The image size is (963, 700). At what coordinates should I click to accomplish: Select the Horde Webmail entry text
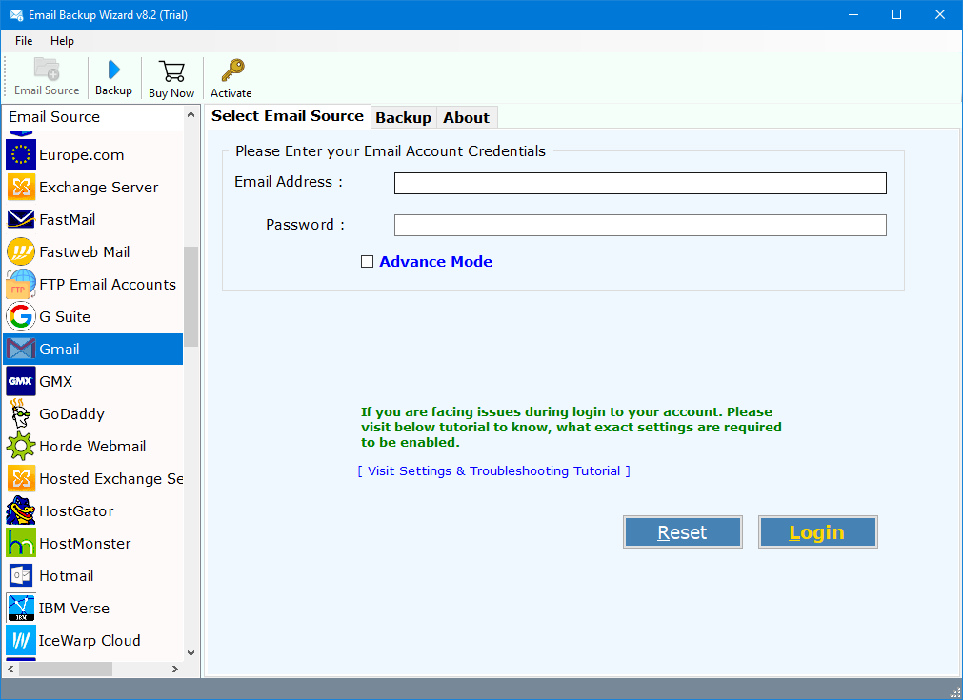[x=92, y=447]
